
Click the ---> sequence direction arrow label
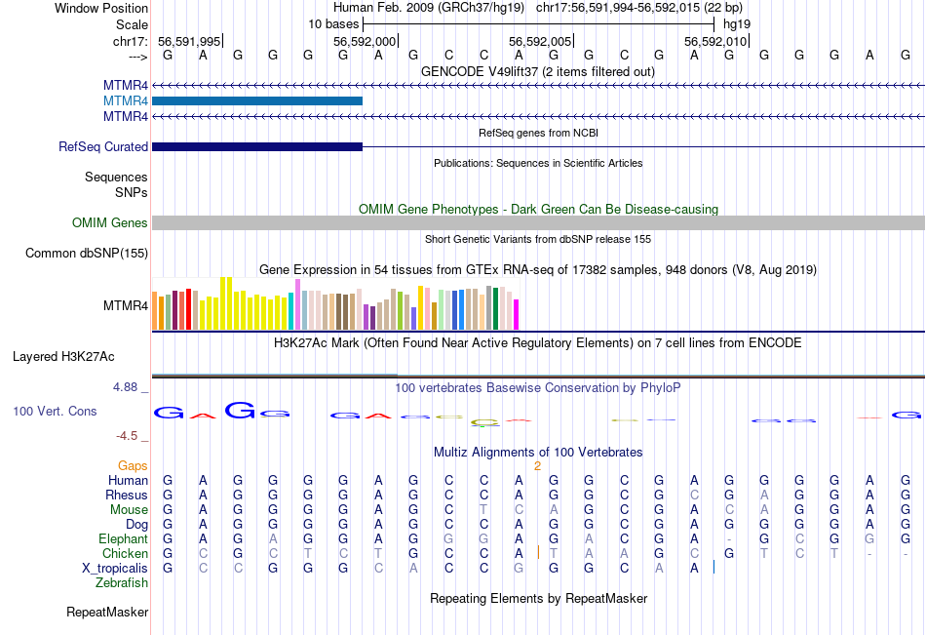tap(137, 57)
